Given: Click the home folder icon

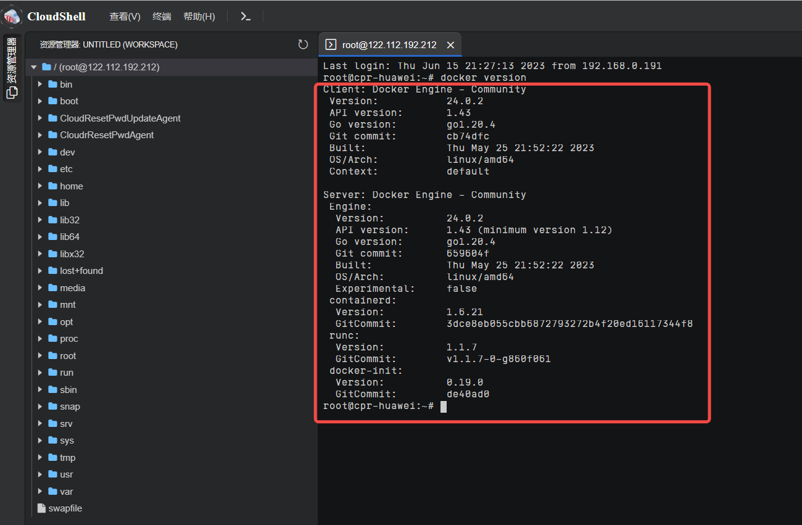Looking at the screenshot, I should coord(52,186).
